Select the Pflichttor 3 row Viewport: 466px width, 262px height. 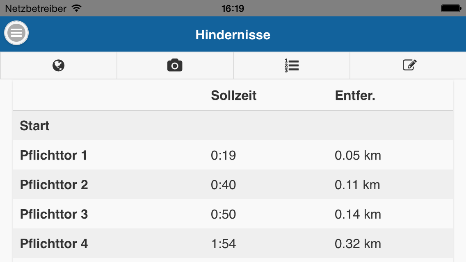pos(233,214)
